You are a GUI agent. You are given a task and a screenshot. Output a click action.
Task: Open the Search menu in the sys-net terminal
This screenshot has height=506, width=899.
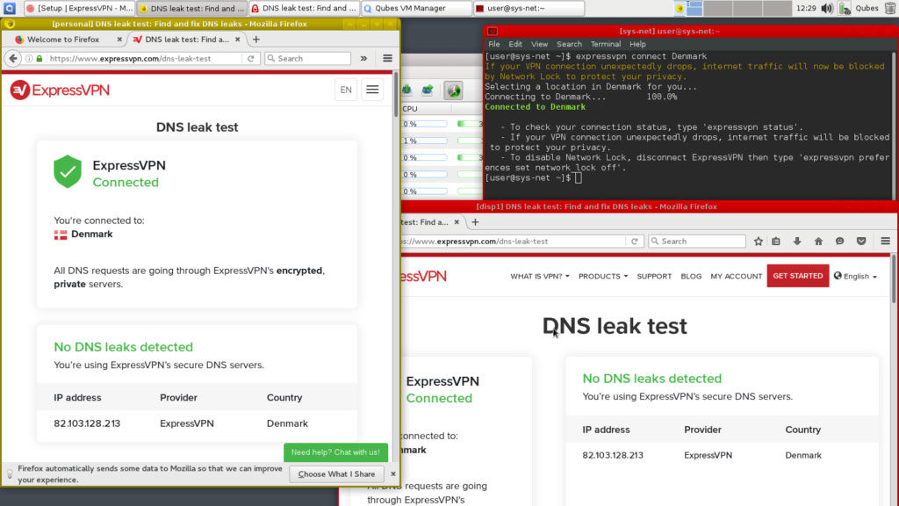click(569, 44)
